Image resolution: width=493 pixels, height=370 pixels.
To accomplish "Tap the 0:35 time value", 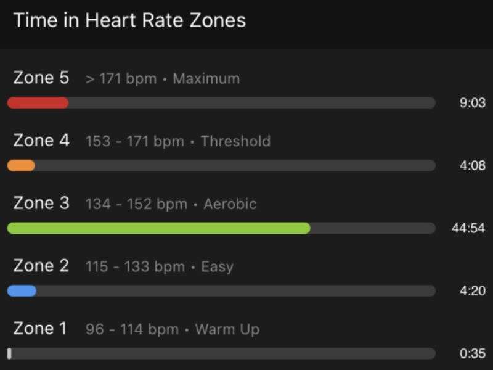I will pos(472,353).
